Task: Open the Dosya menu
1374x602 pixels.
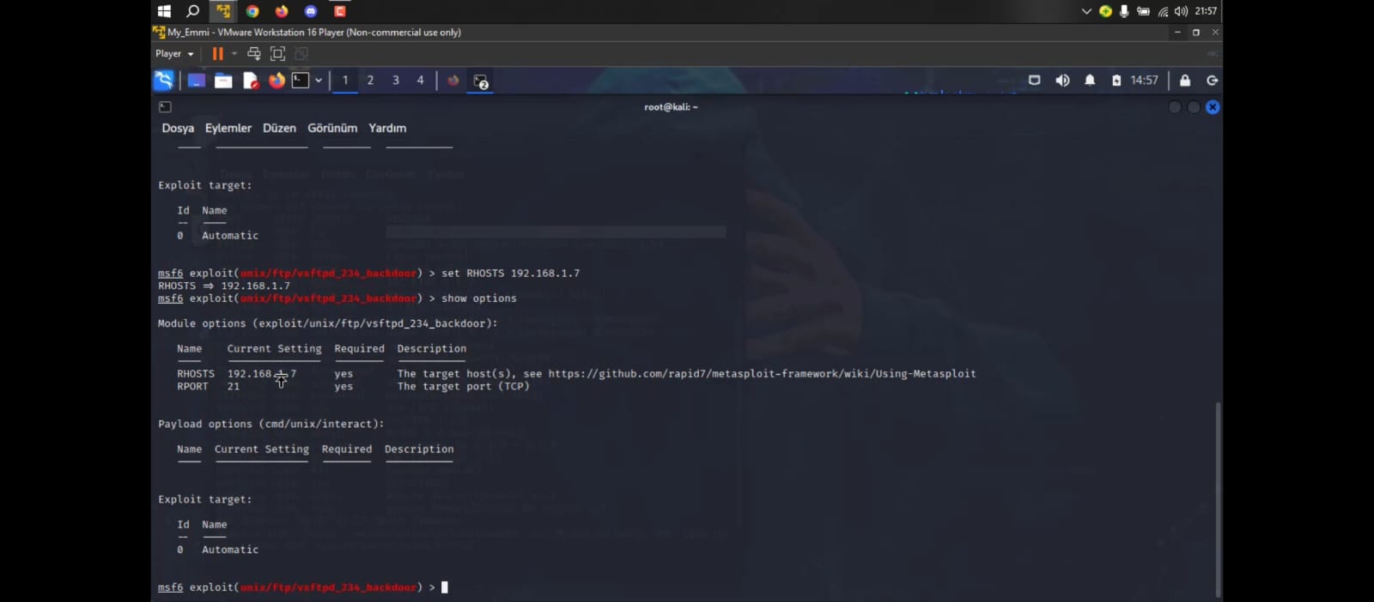Action: 178,128
